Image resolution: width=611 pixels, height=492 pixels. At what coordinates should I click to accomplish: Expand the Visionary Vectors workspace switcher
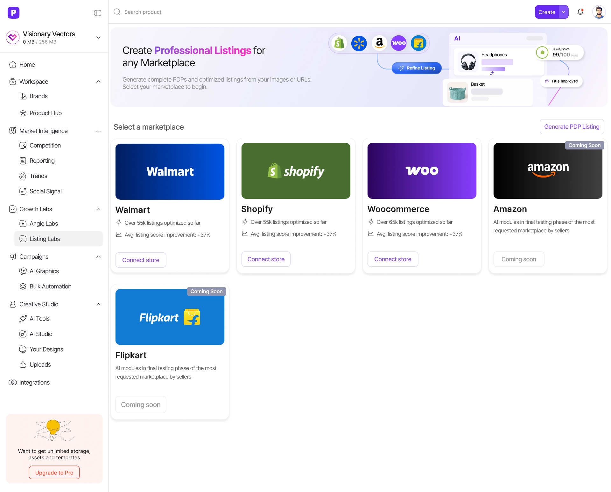(98, 38)
